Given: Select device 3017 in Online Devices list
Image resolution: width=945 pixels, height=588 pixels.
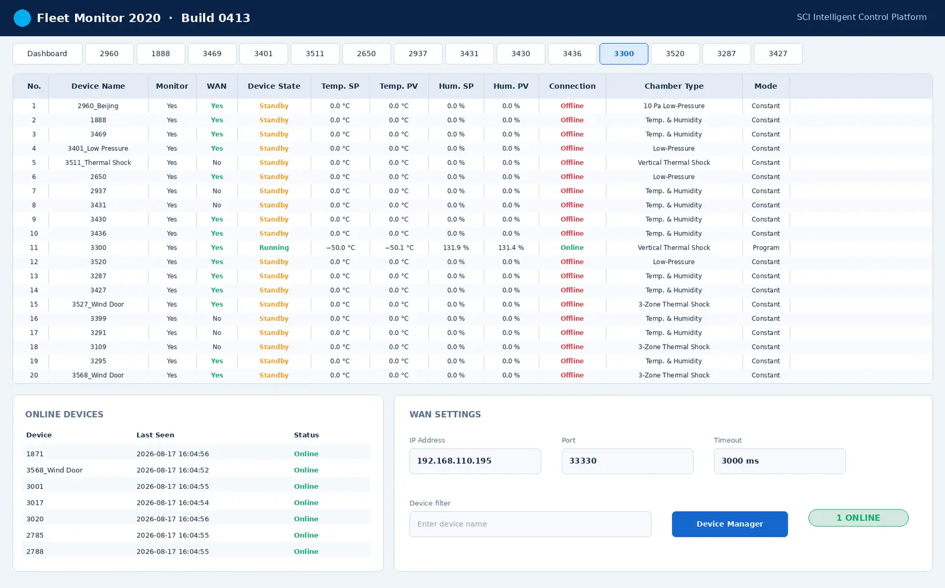Looking at the screenshot, I should pyautogui.click(x=196, y=503).
